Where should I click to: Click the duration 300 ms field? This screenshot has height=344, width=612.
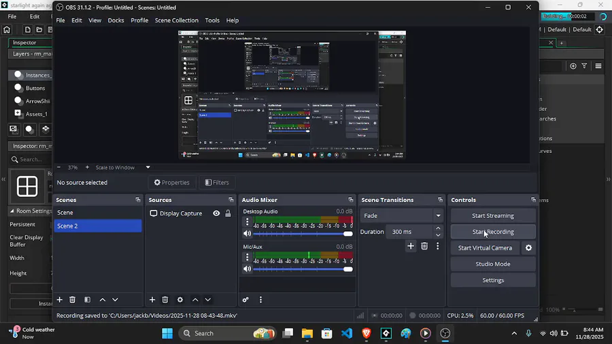coord(409,232)
